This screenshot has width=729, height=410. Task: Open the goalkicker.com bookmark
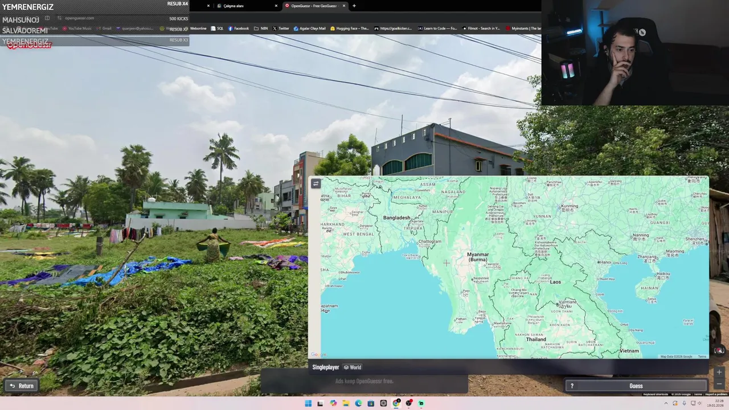pyautogui.click(x=392, y=28)
